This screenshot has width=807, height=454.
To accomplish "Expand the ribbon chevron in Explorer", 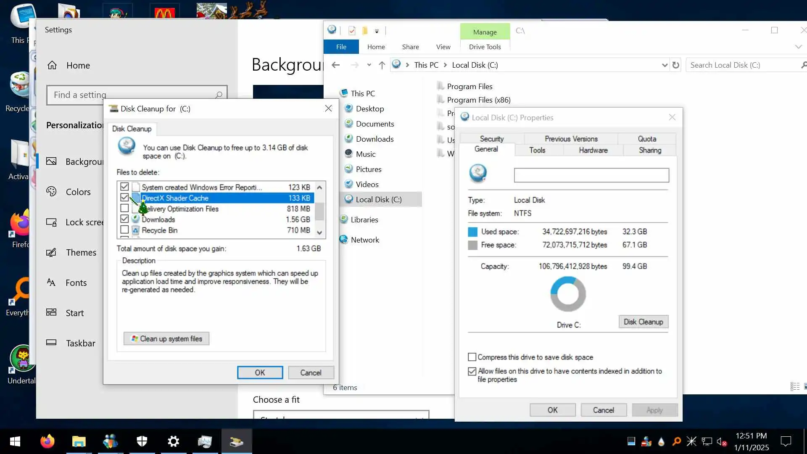I will (798, 47).
